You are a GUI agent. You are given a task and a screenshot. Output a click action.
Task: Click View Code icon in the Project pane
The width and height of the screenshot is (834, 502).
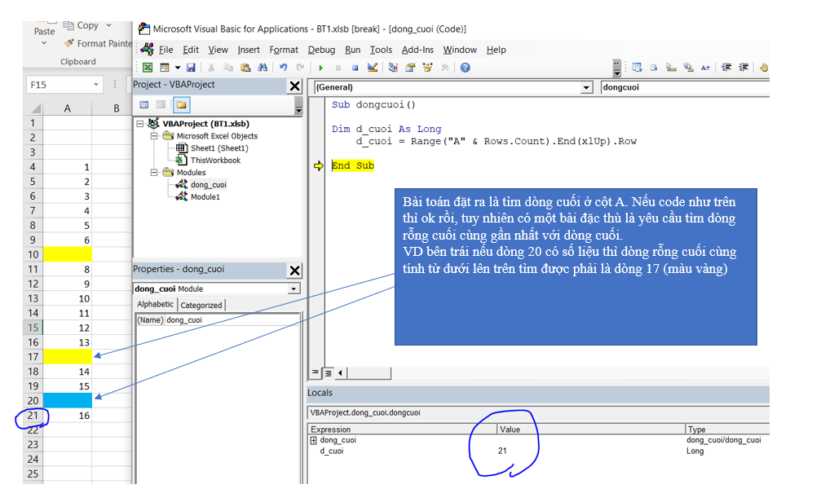pyautogui.click(x=144, y=105)
